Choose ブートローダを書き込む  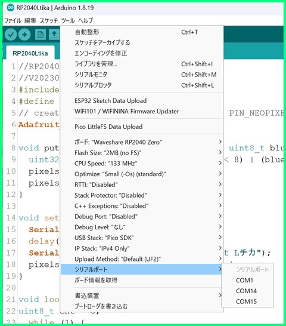click(x=142, y=306)
